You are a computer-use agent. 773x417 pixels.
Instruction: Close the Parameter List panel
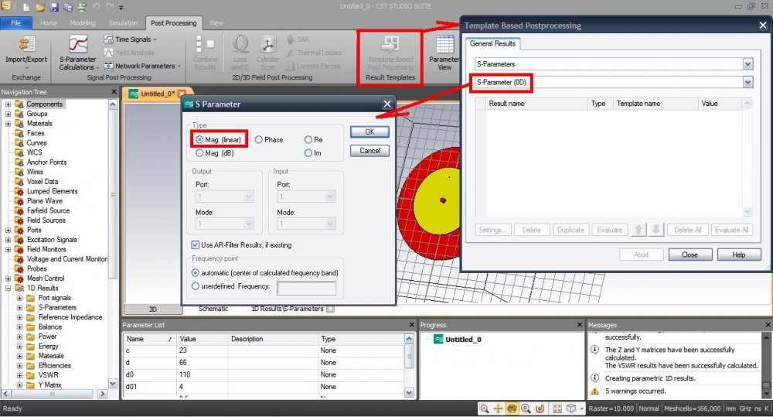[x=412, y=325]
